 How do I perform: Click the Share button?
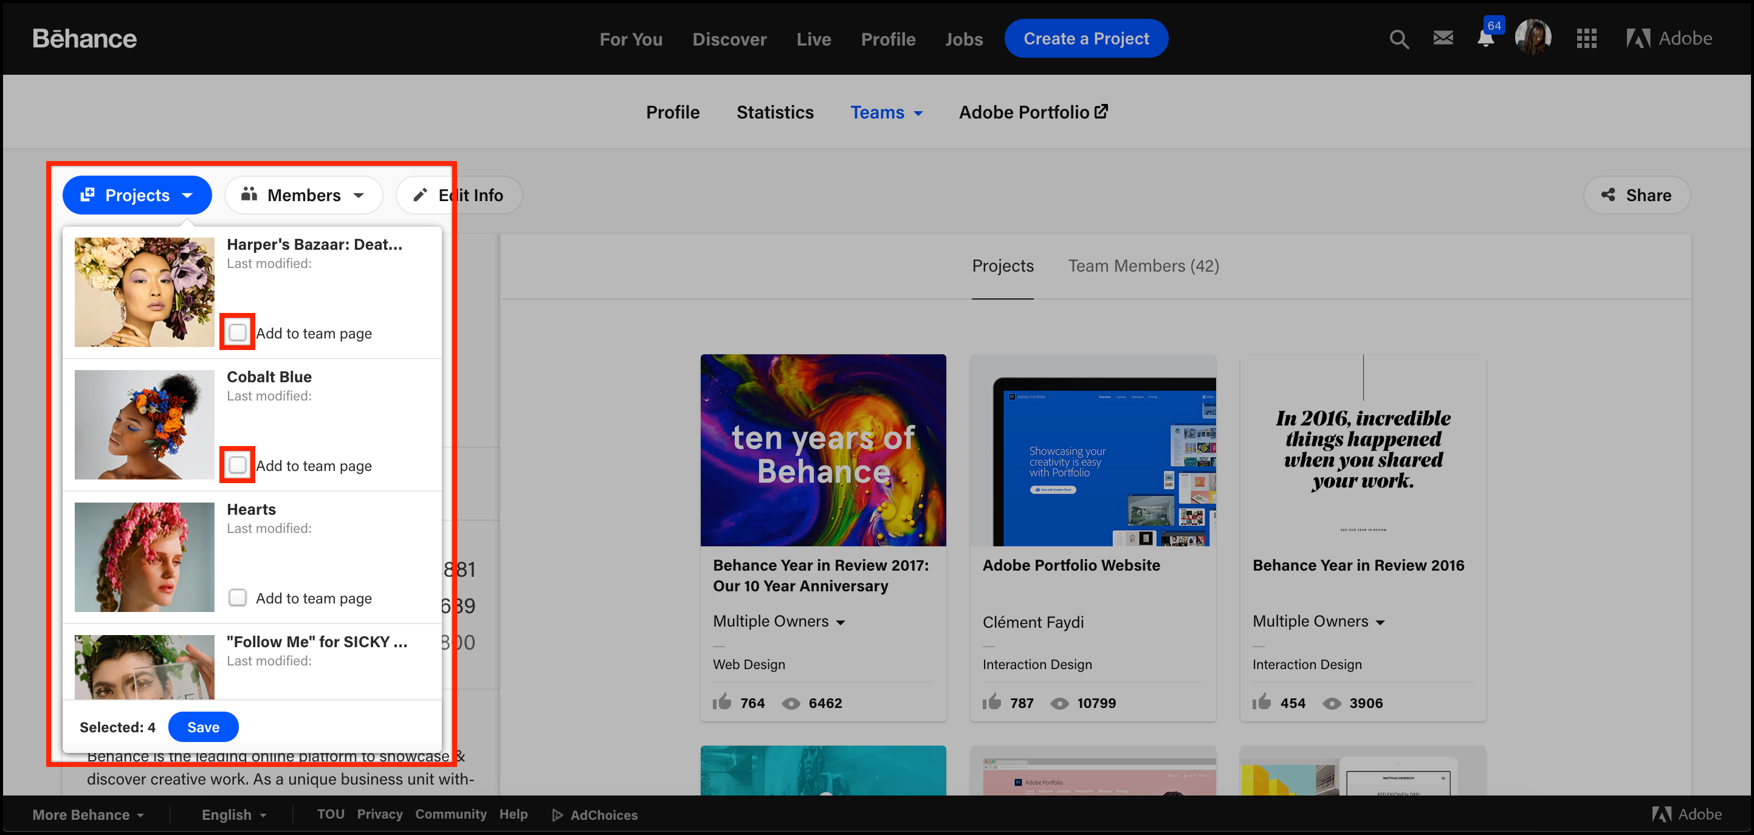1636,196
